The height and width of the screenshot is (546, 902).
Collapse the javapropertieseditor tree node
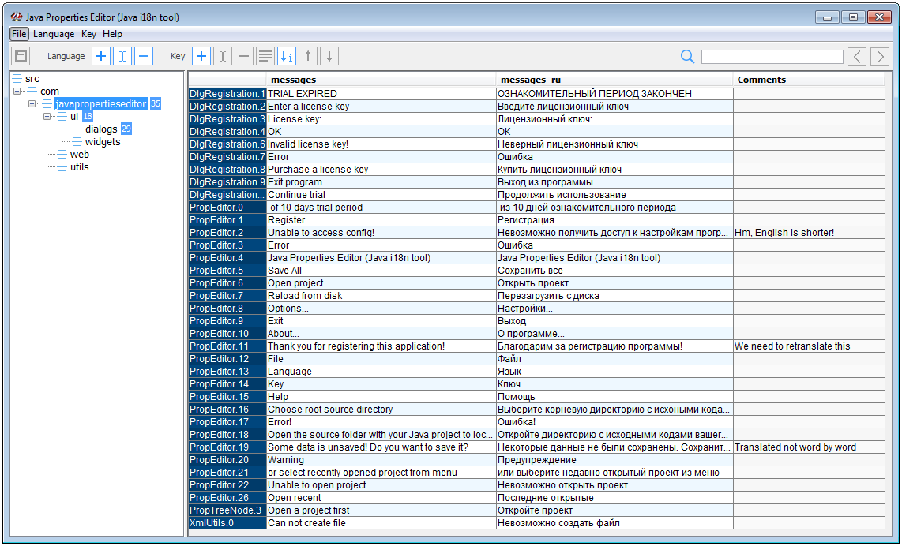tap(32, 103)
